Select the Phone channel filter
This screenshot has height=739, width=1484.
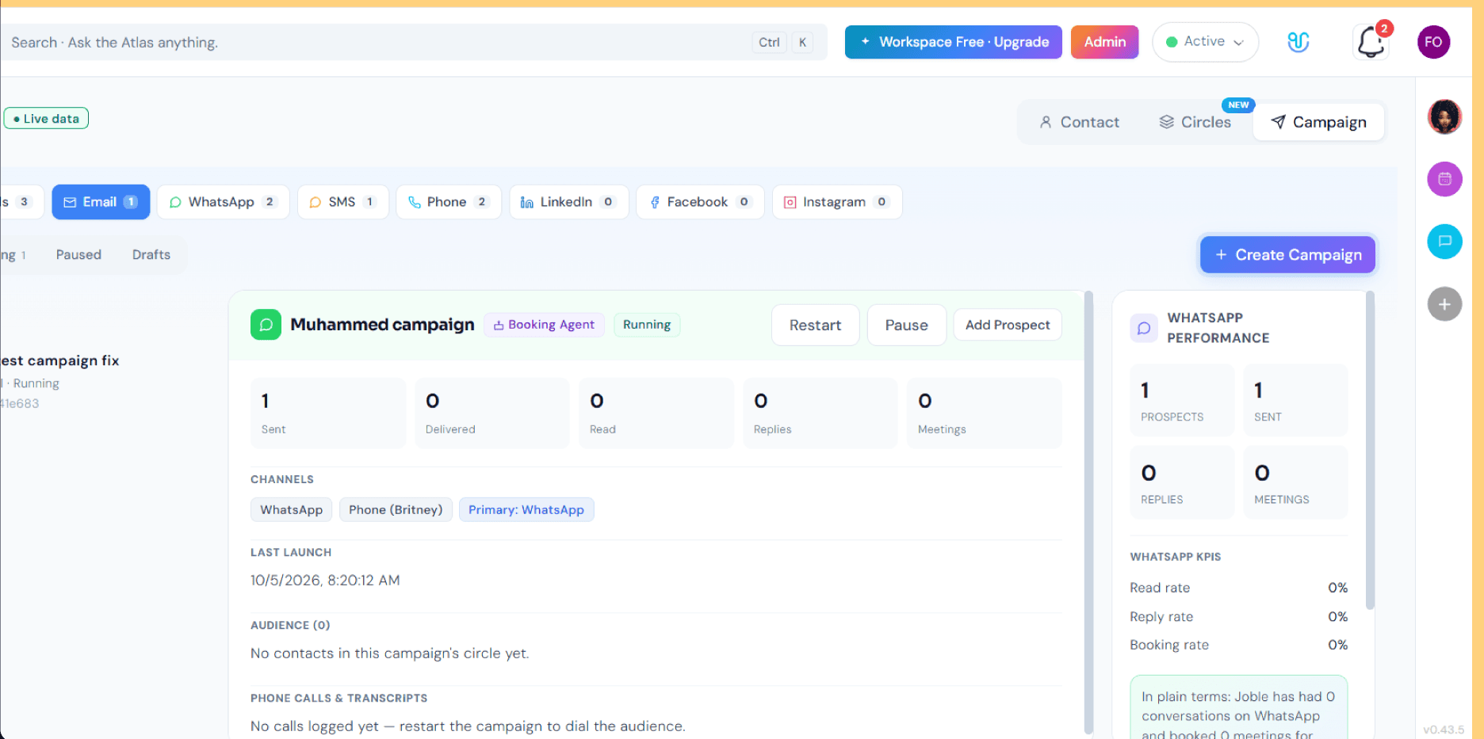click(449, 202)
